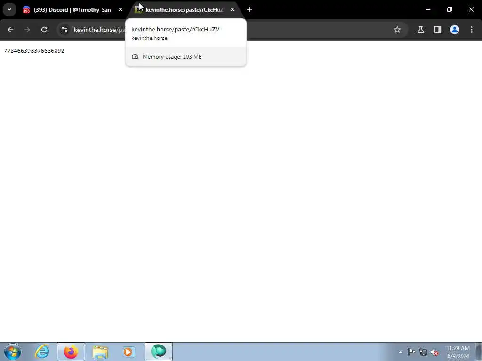Toggle the browser side panel

438,30
